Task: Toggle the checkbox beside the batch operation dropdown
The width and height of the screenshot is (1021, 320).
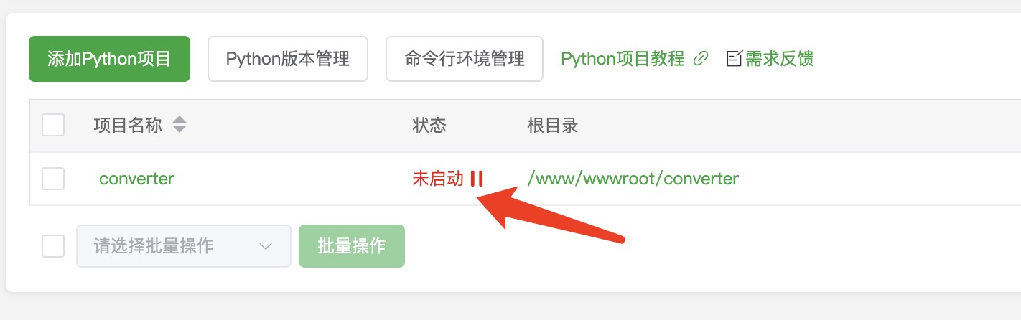Action: point(53,246)
